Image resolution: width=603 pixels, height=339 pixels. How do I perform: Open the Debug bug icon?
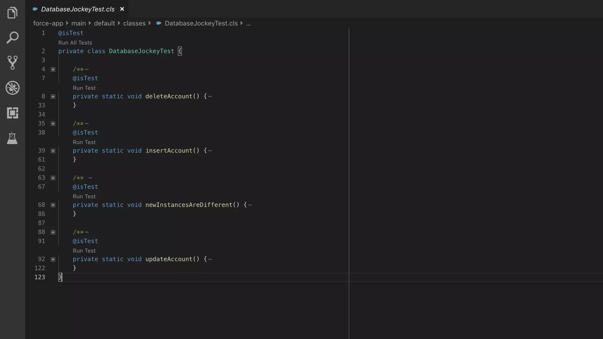tap(12, 88)
